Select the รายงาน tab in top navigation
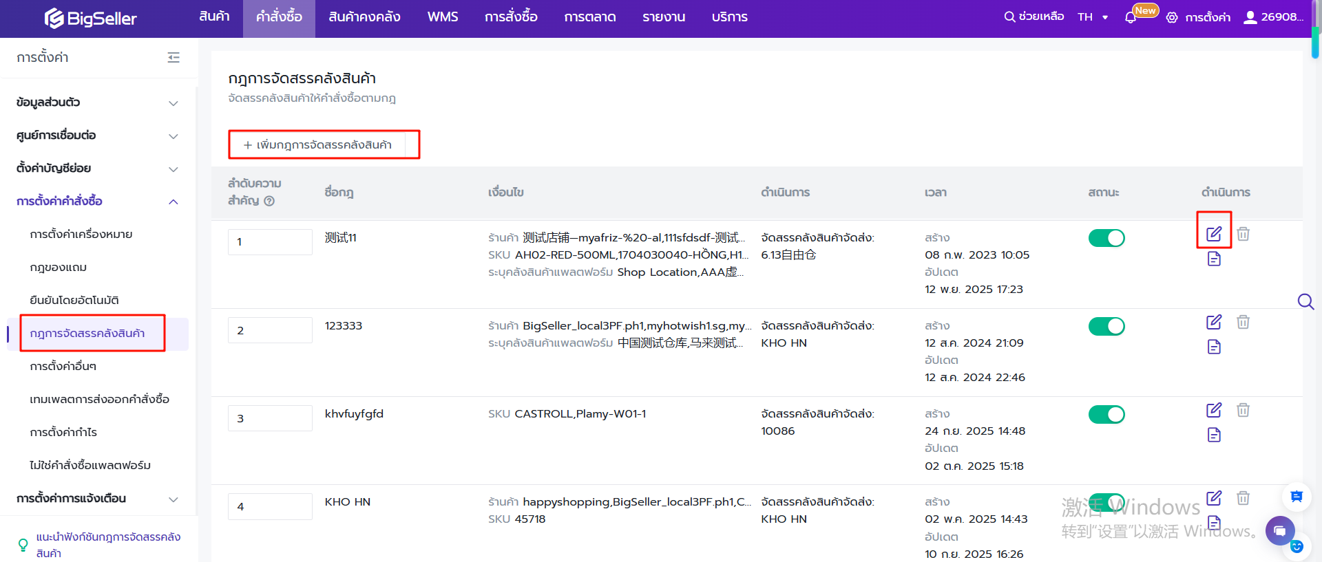 [x=663, y=17]
